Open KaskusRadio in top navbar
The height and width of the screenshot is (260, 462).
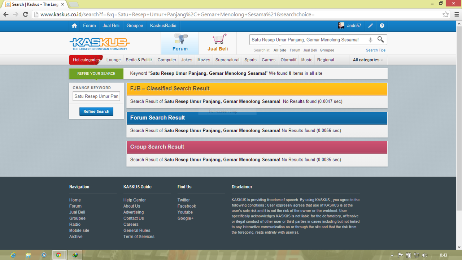(163, 26)
